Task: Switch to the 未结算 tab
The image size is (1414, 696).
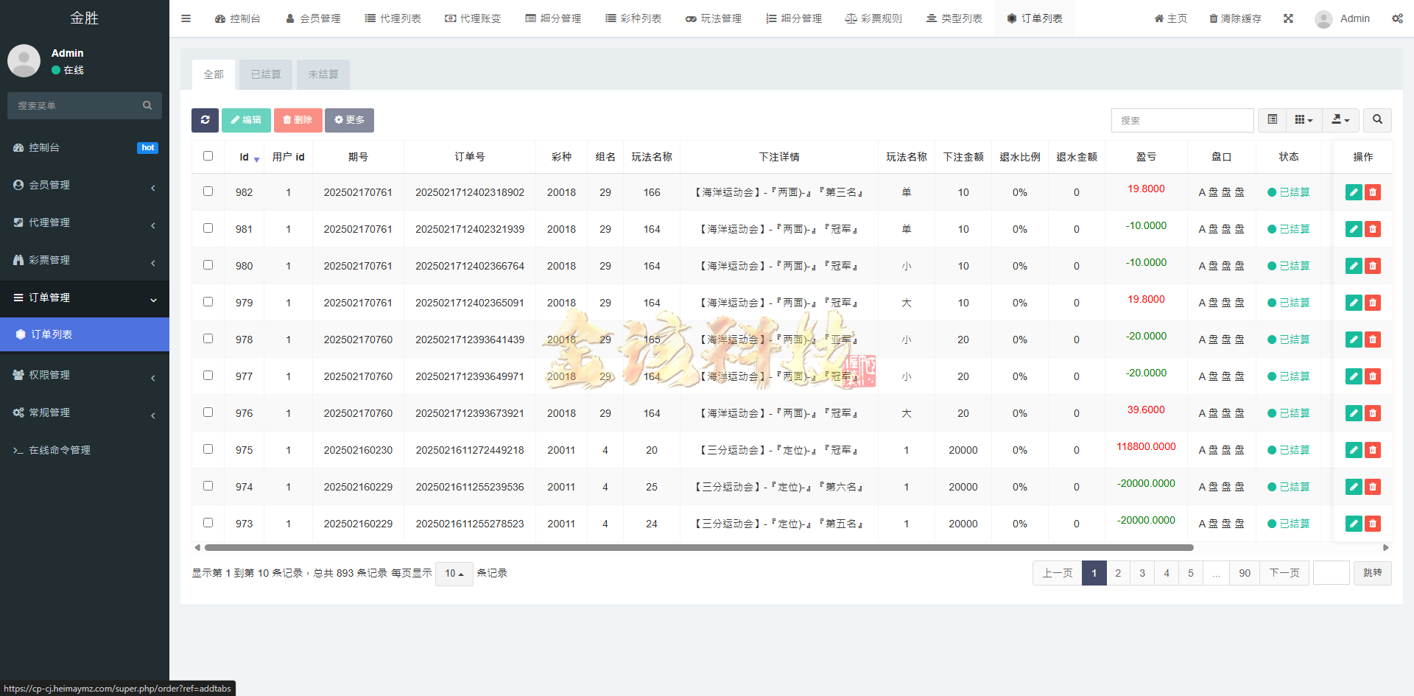Action: pos(323,74)
